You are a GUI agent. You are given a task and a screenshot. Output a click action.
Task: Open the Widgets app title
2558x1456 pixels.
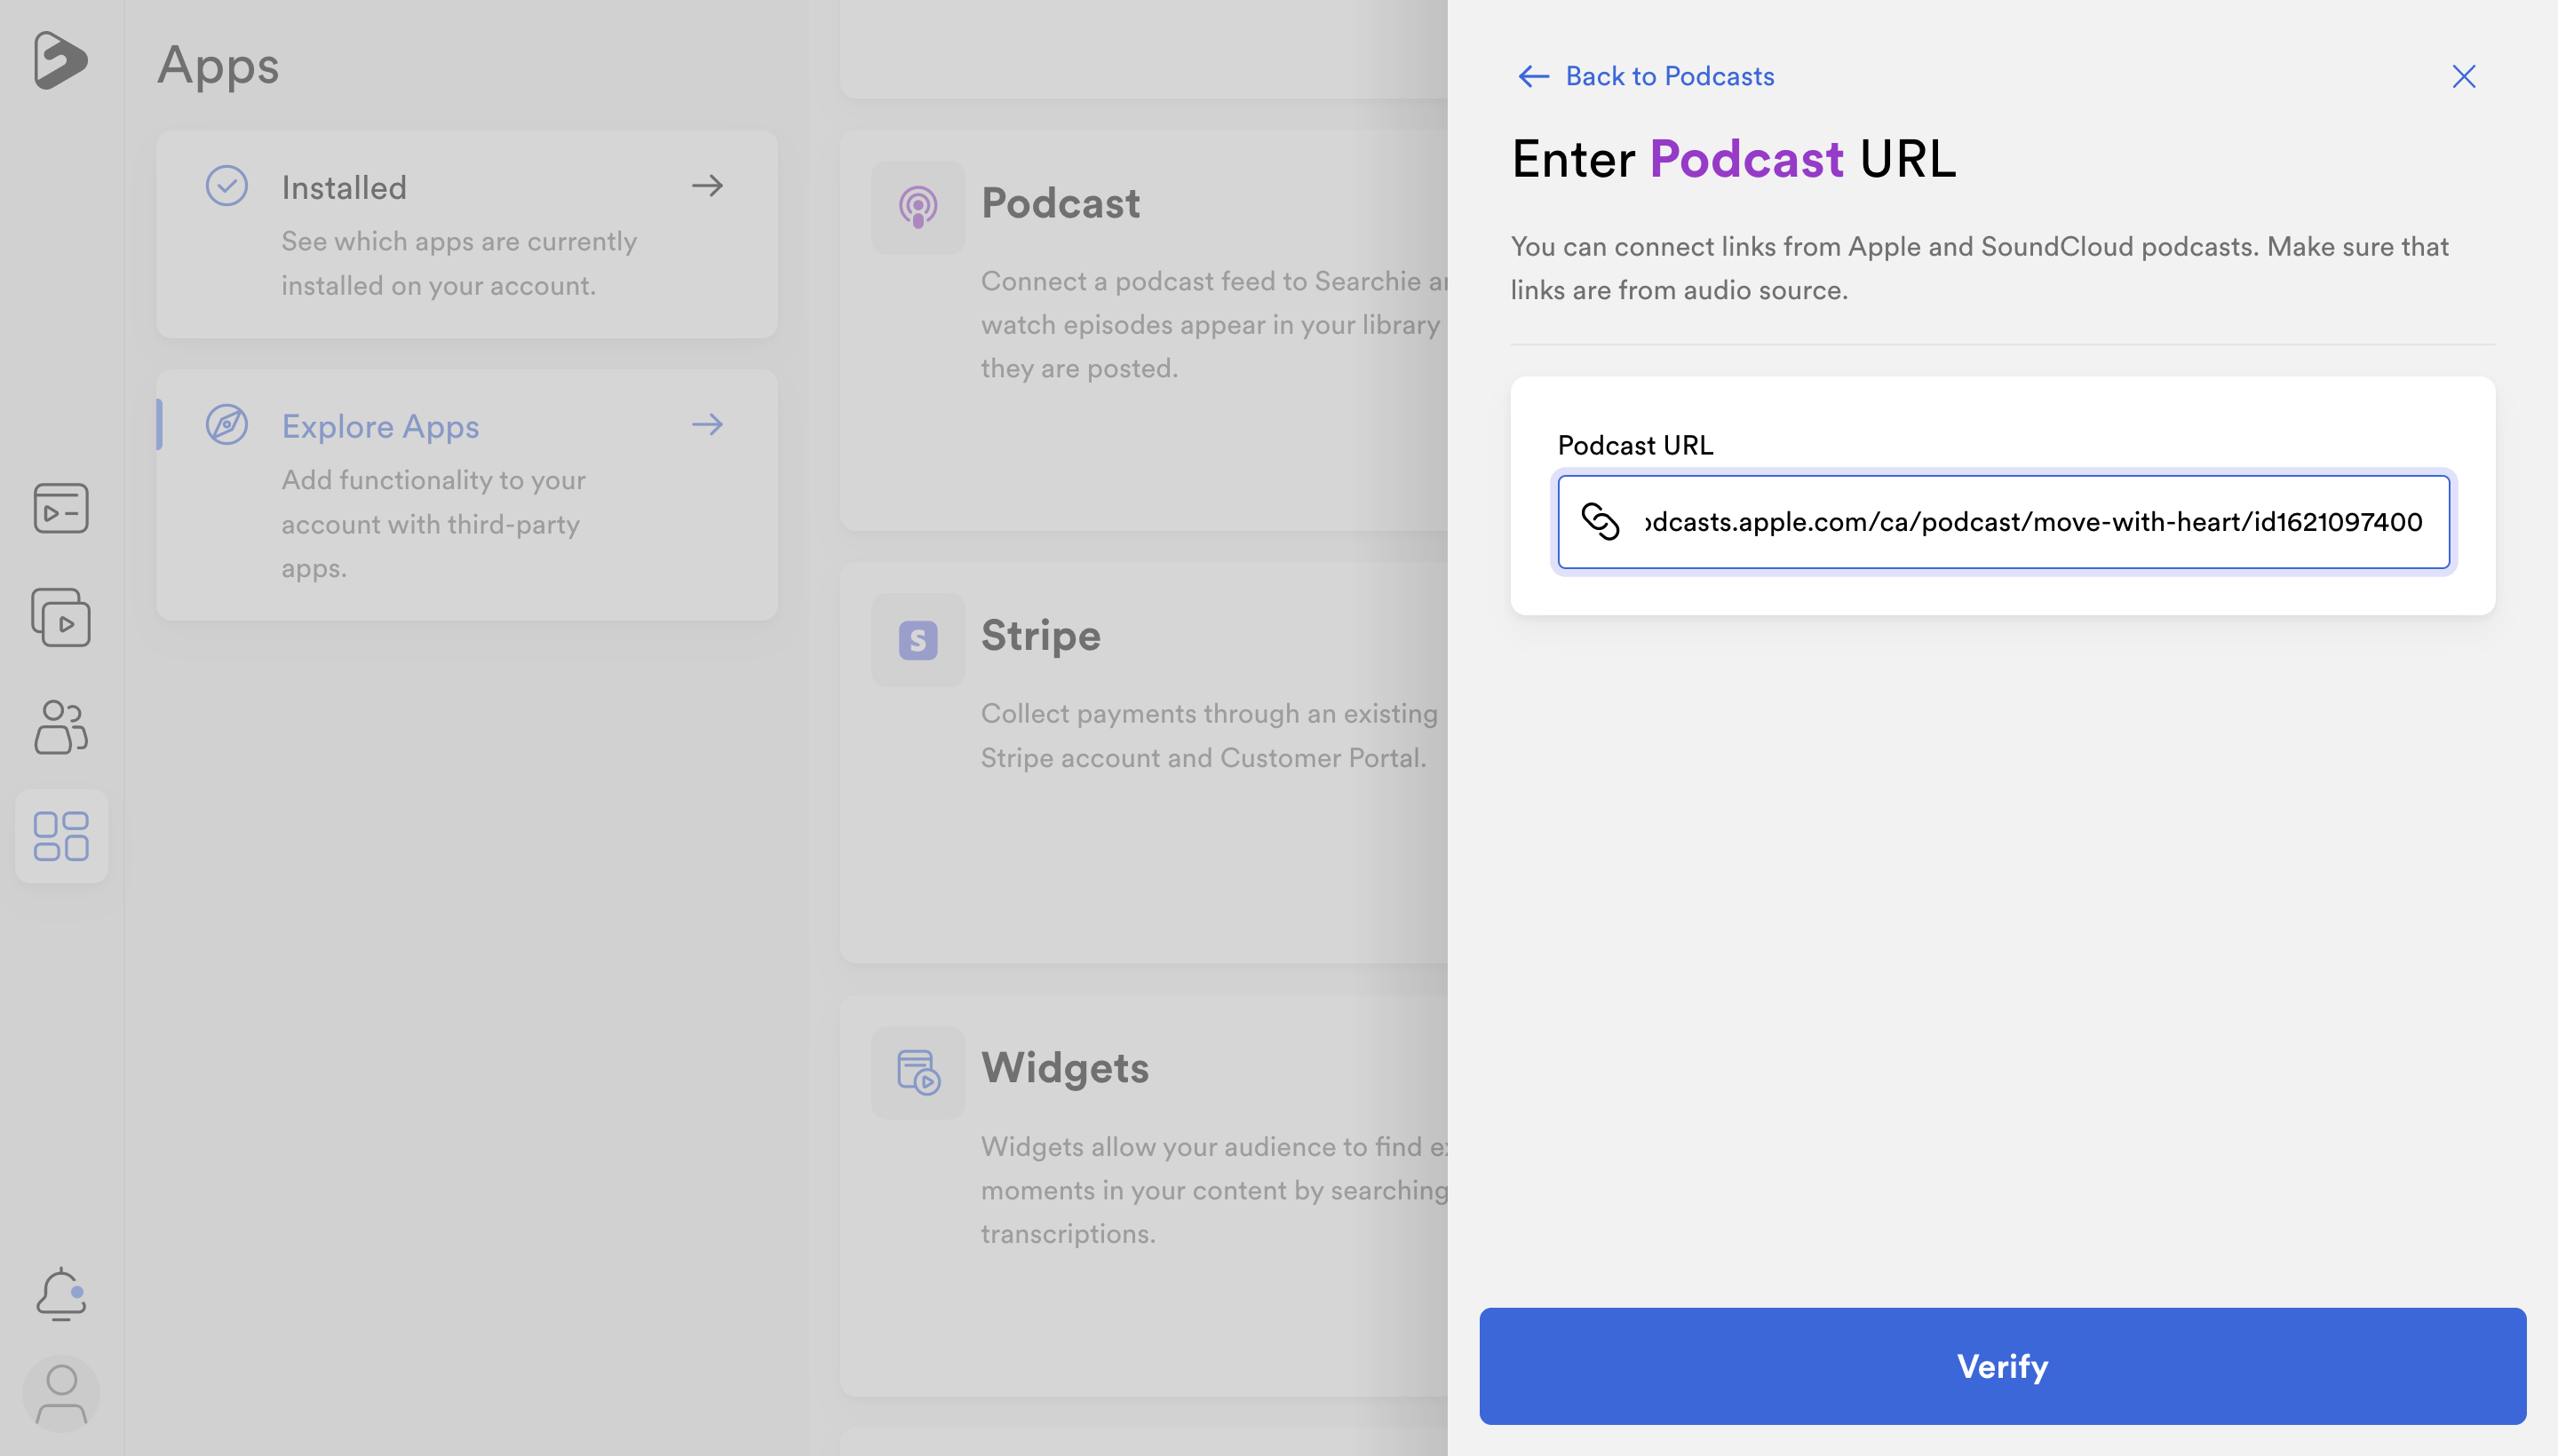1064,1067
